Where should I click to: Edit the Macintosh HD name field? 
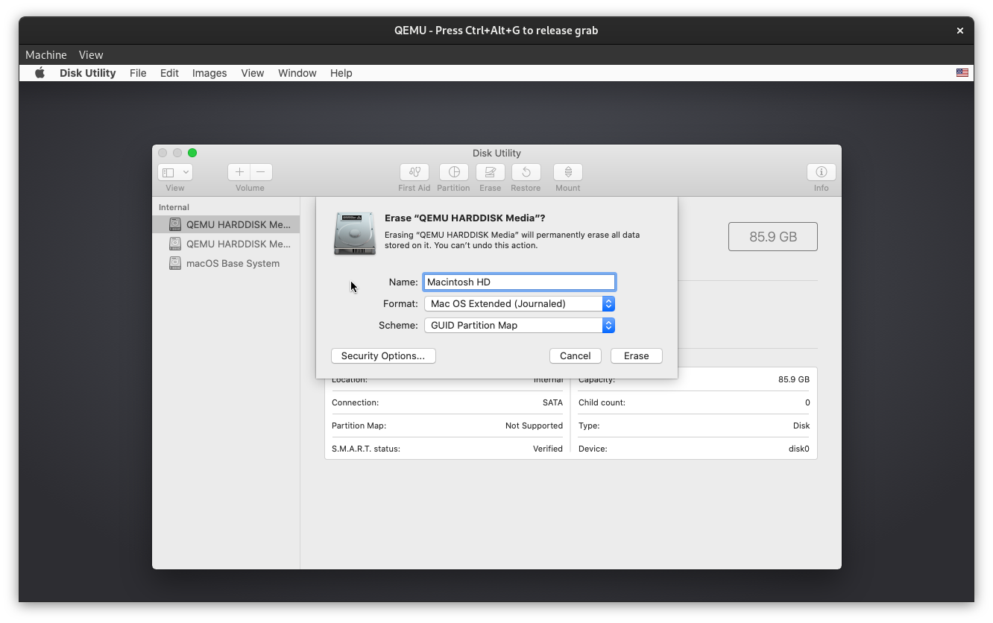tap(519, 282)
